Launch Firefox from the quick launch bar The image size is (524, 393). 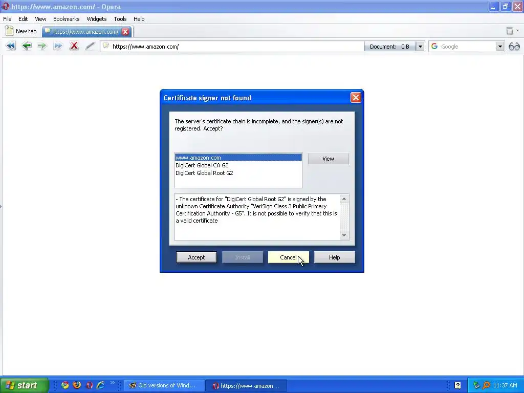point(77,385)
